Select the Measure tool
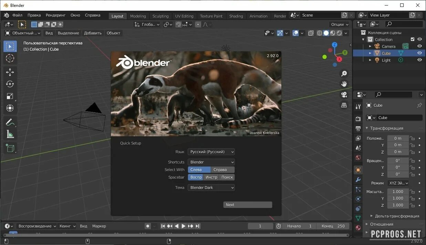The height and width of the screenshot is (245, 426). click(x=10, y=134)
